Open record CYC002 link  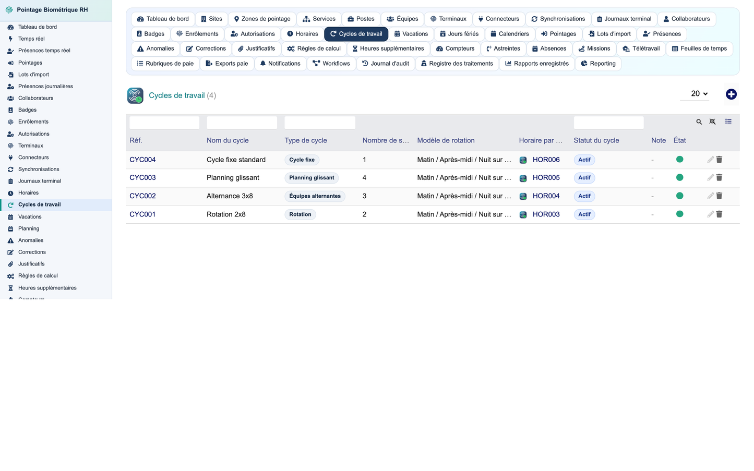coord(142,196)
